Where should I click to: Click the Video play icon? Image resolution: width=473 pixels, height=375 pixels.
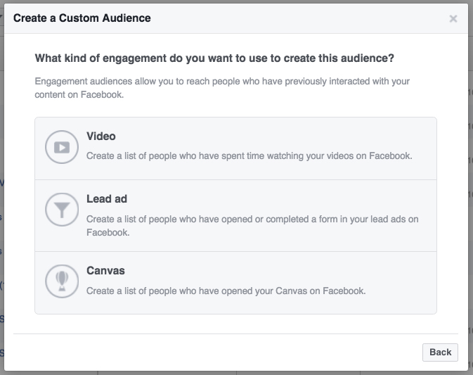point(62,147)
